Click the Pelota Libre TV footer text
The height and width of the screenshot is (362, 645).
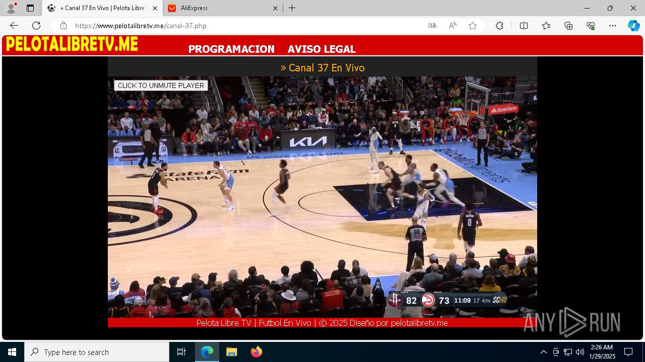[x=322, y=323]
